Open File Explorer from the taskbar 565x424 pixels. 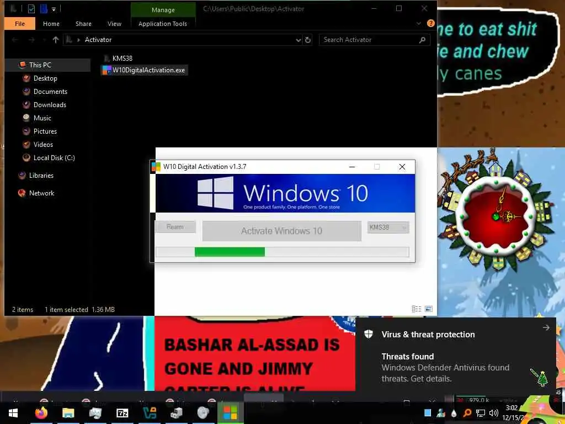68,413
